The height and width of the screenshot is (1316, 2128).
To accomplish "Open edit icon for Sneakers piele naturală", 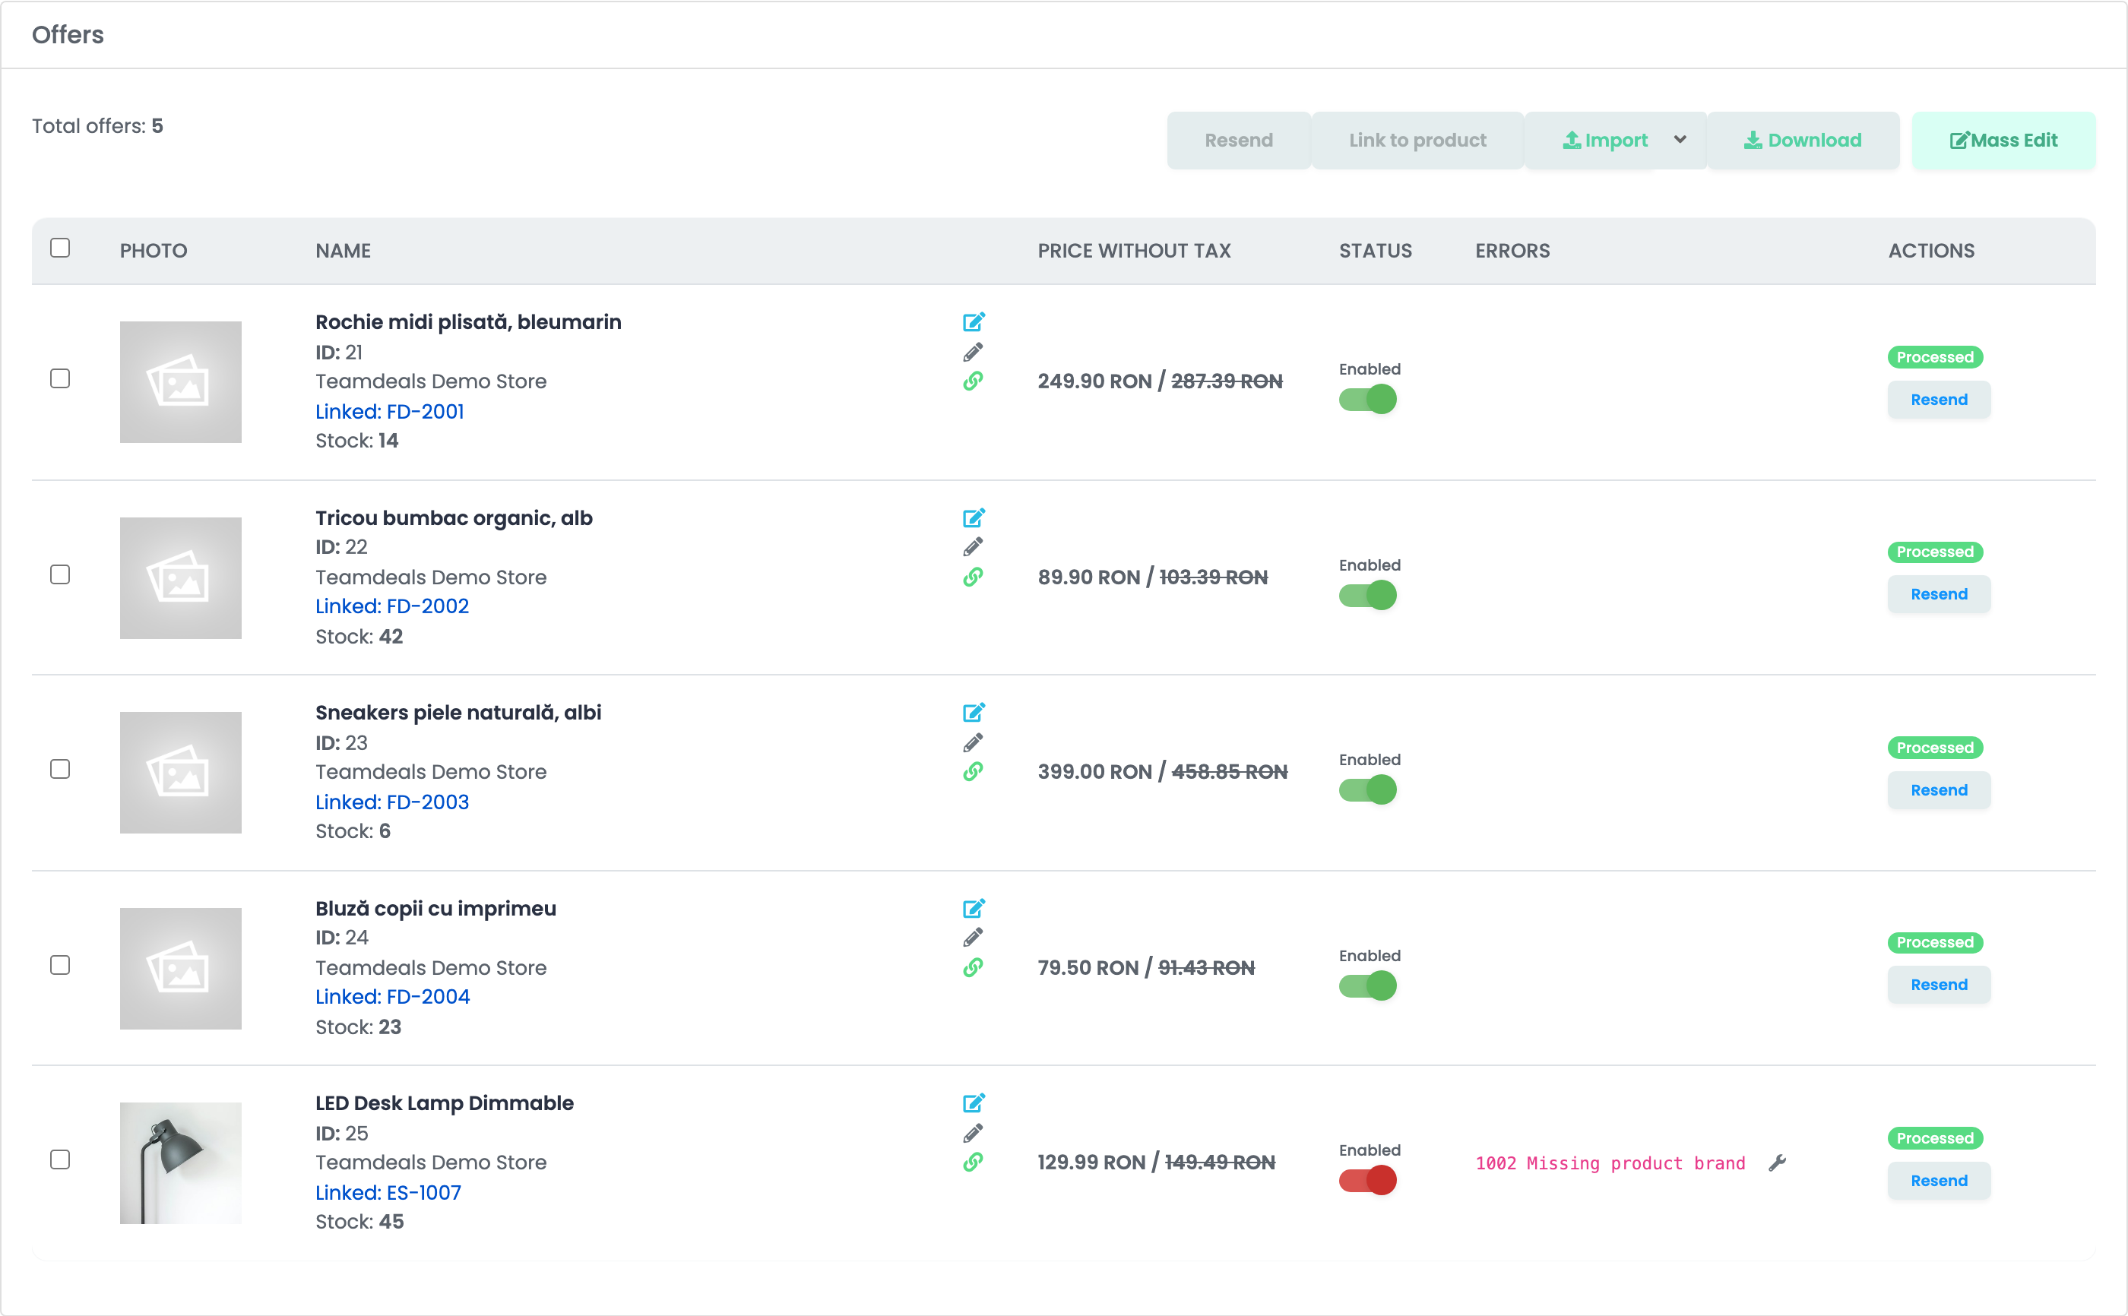I will [973, 713].
